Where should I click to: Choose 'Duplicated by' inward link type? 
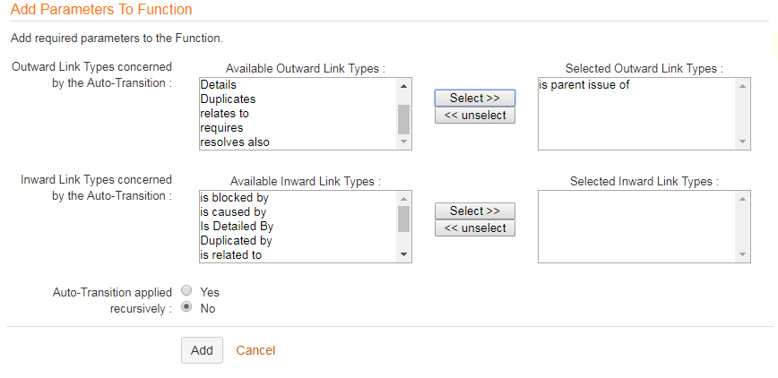pos(236,241)
